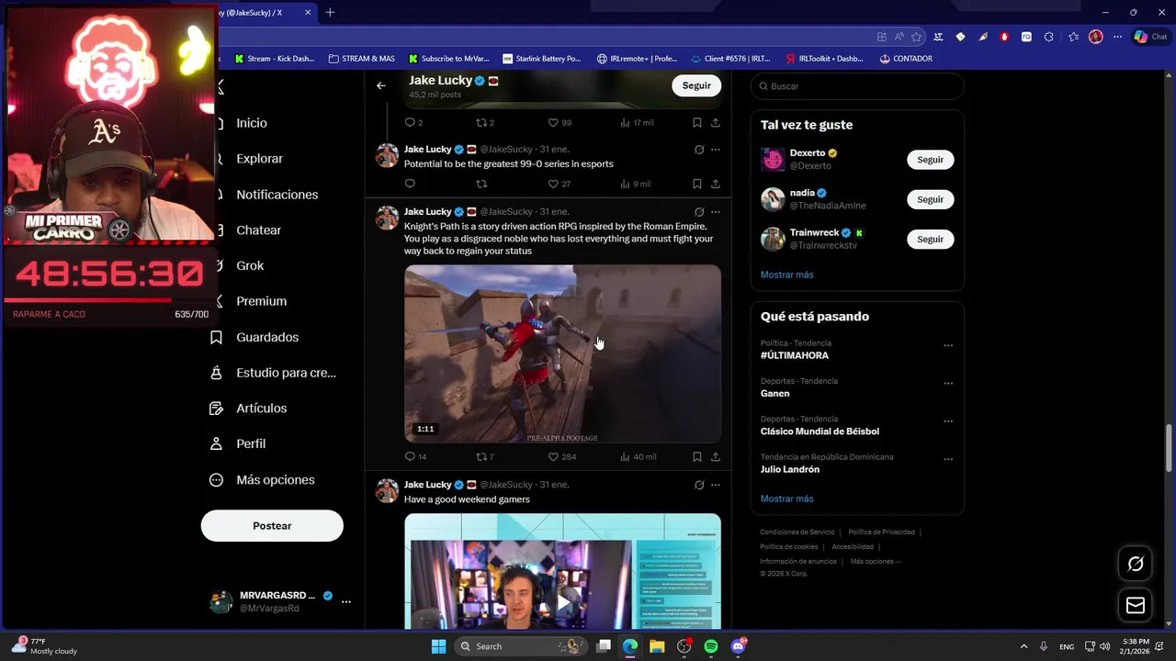This screenshot has height=661, width=1176.
Task: Reply to the 'greatest 99-0 series' tweet
Action: (x=410, y=184)
